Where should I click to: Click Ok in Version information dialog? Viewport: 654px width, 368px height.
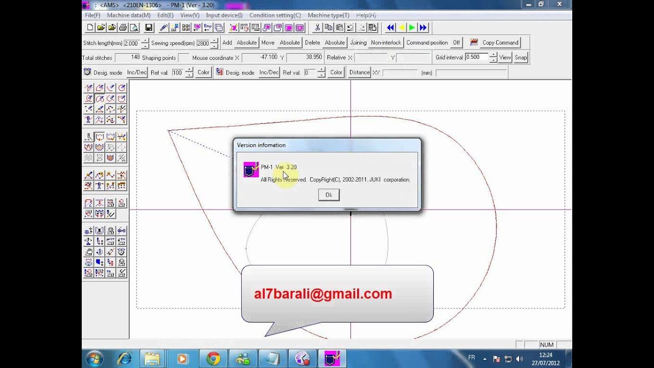click(x=329, y=195)
